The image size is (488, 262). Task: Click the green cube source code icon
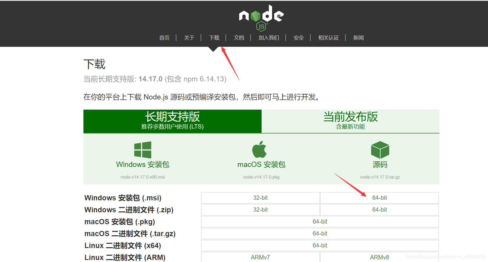coord(380,150)
